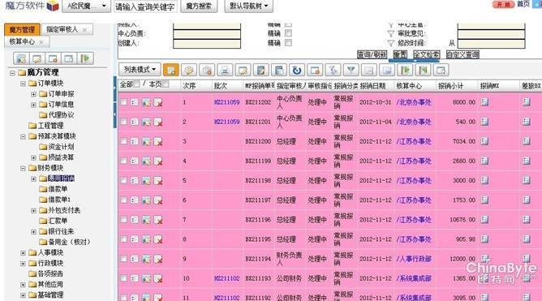The width and height of the screenshot is (542, 301).
Task: Click the detail list icon for row BX211200
Action: point(135,141)
